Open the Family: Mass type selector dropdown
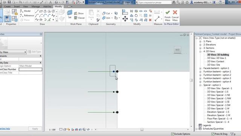 click(x=25, y=52)
